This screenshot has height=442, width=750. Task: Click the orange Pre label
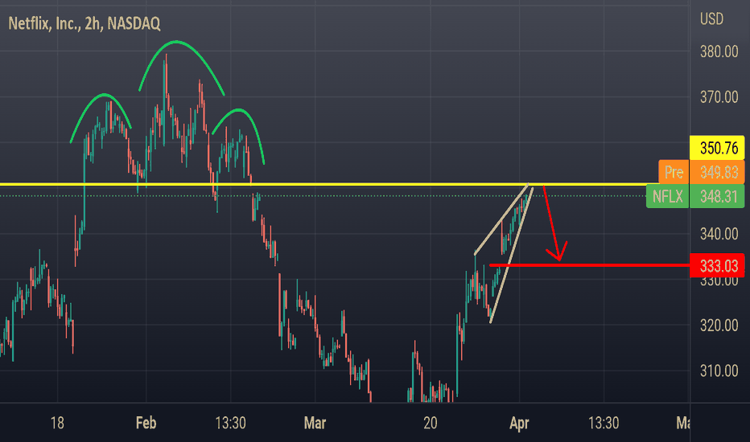point(674,172)
